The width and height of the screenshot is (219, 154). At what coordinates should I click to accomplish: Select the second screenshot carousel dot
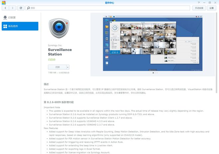[155, 73]
